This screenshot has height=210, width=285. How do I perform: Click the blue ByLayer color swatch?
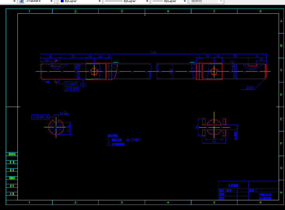click(x=62, y=1)
